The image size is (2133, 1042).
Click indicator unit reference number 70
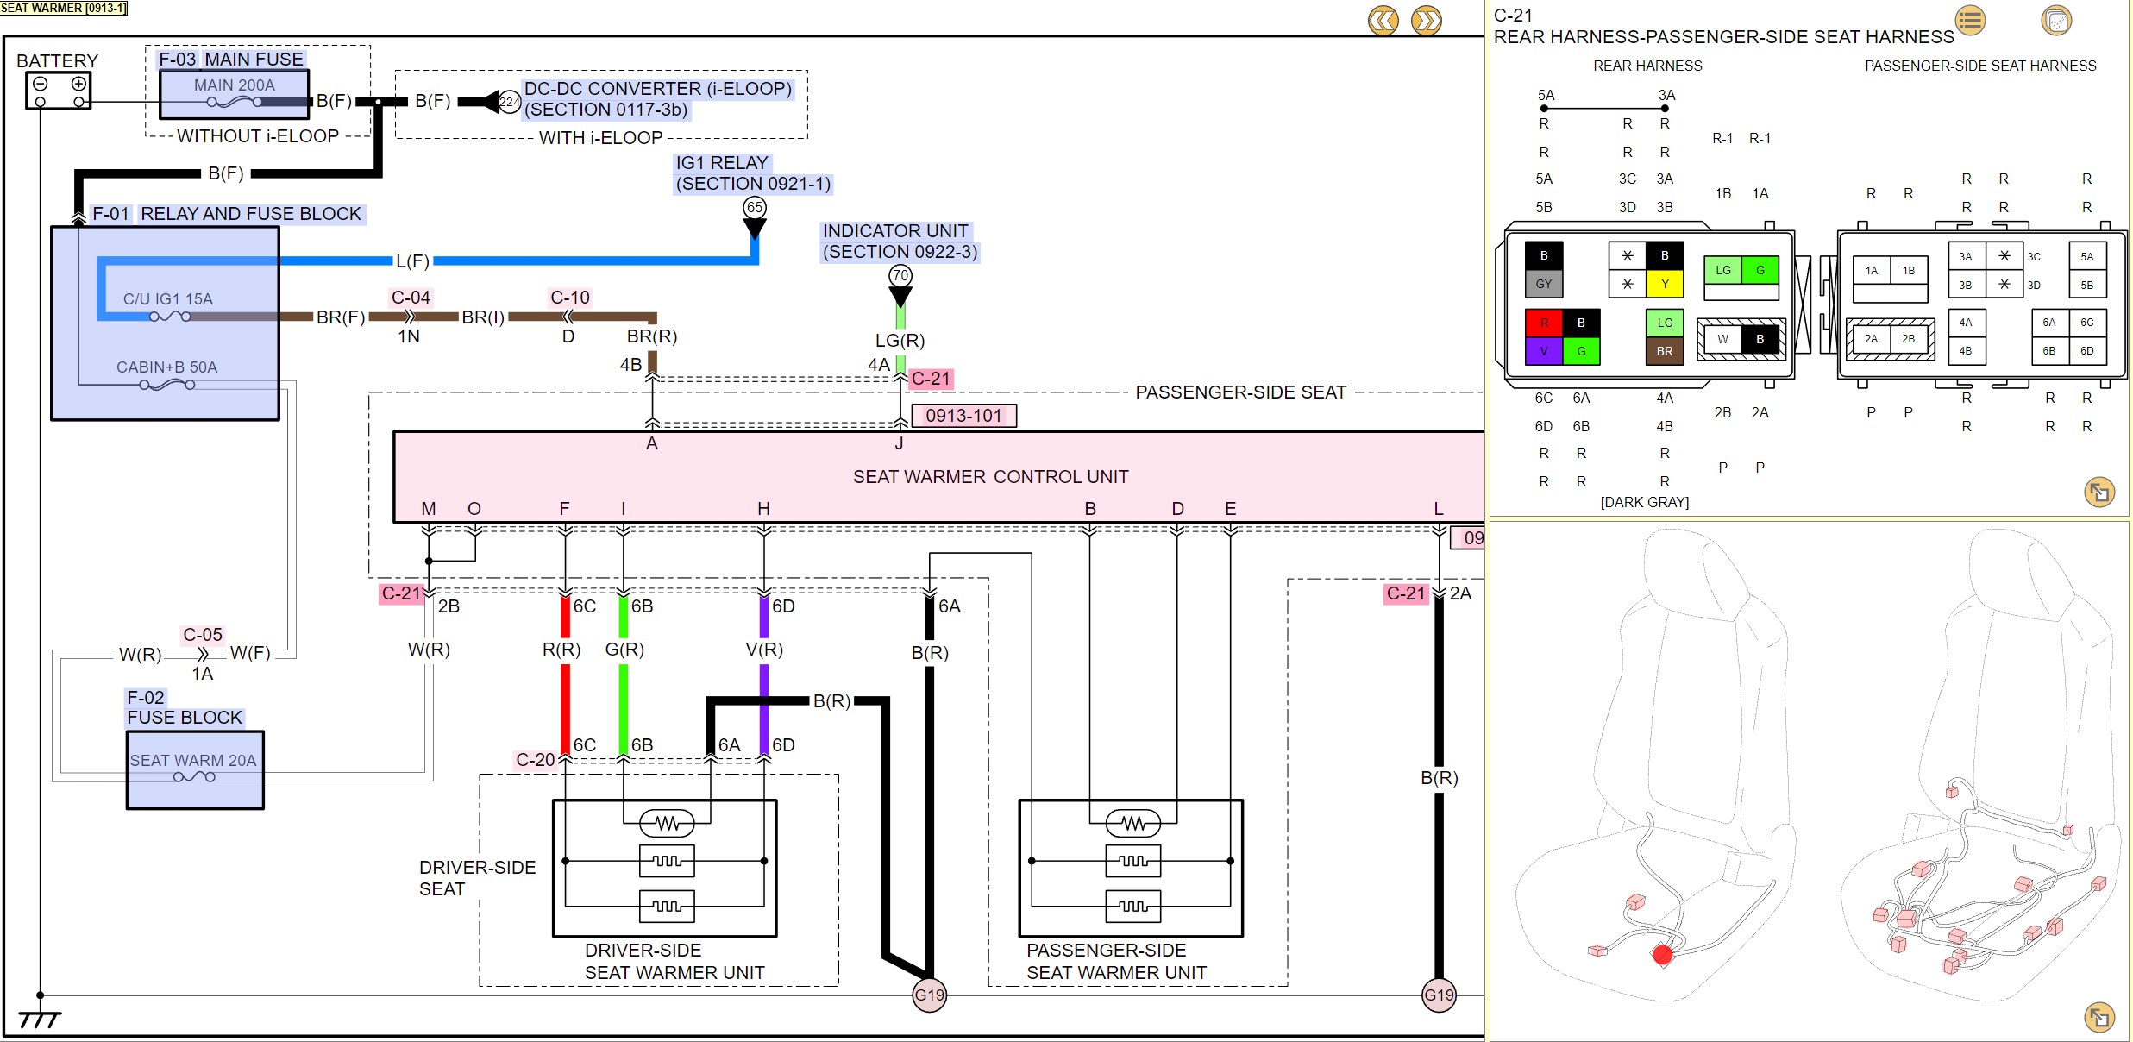point(900,276)
